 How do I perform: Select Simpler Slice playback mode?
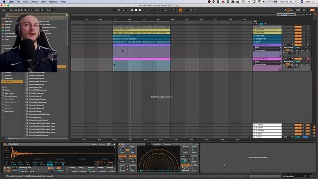7,163
